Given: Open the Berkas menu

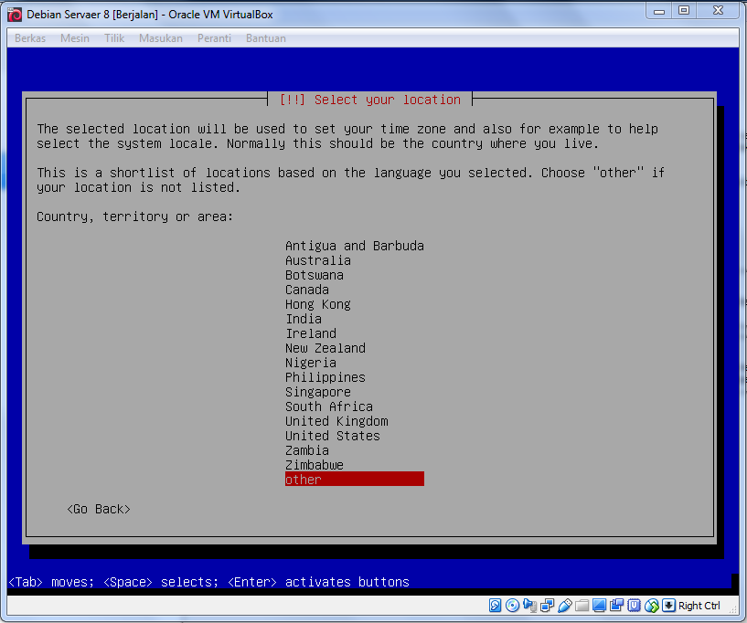Looking at the screenshot, I should click(x=30, y=38).
